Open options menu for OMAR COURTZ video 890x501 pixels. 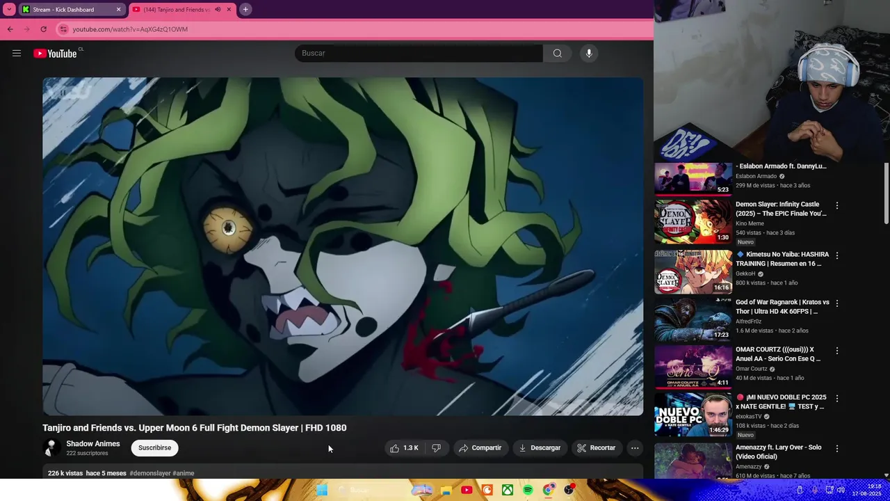837,351
